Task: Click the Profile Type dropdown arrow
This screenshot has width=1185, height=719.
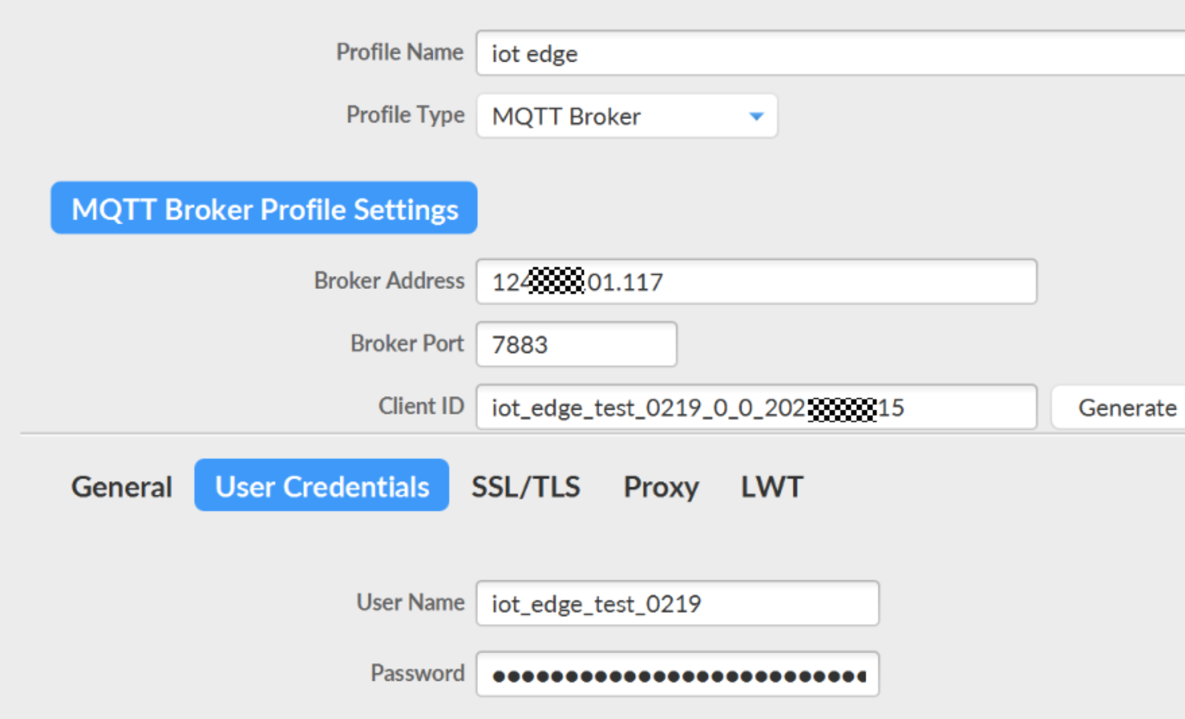Action: [x=756, y=116]
